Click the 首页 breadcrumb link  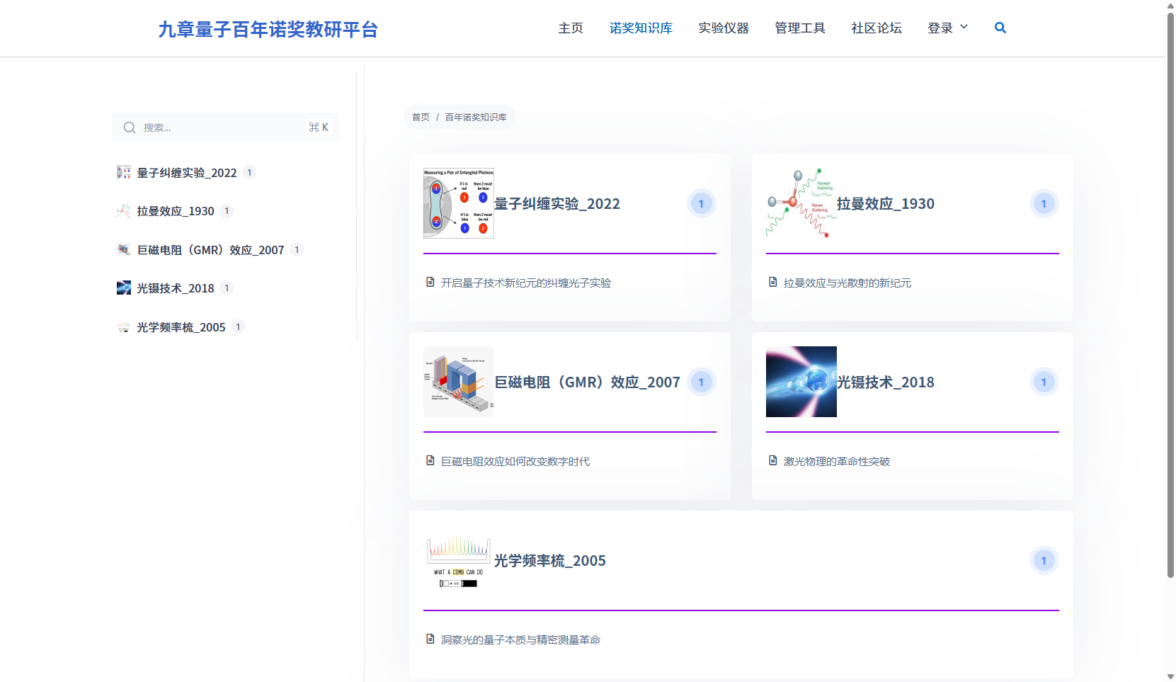point(421,117)
